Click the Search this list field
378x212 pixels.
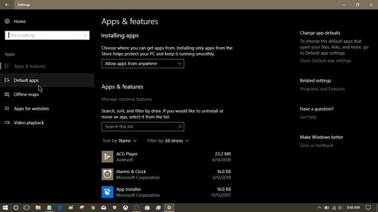pos(143,127)
